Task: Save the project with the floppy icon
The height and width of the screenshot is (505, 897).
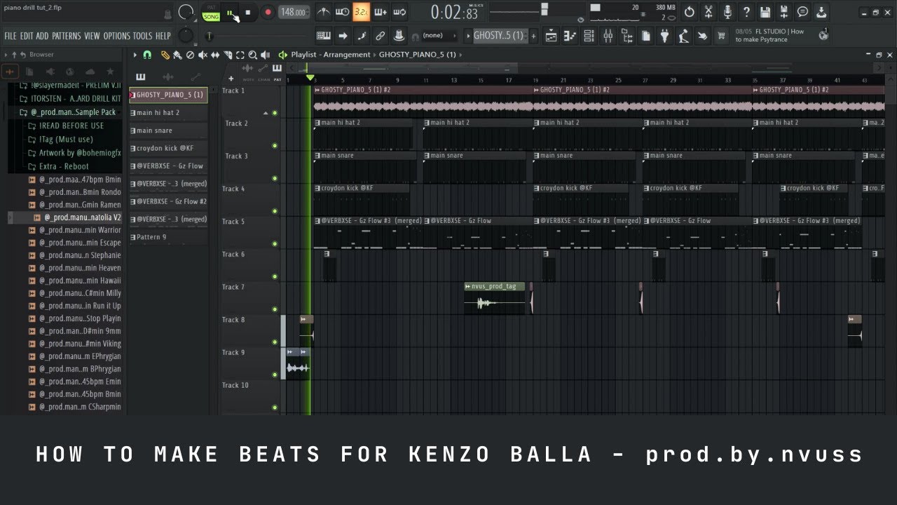Action: click(x=765, y=12)
